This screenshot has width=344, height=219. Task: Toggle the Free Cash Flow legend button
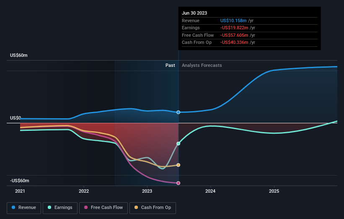(x=103, y=208)
